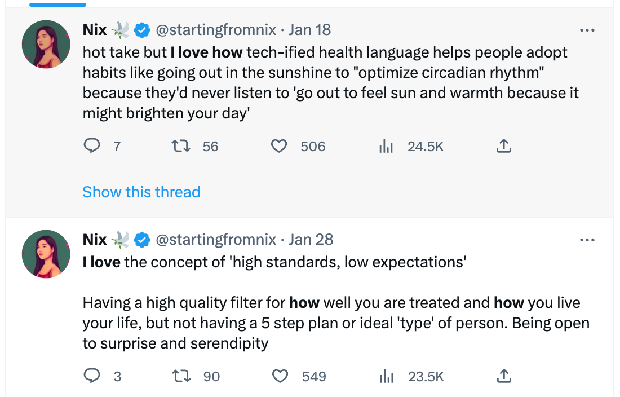
Task: Open the Jan 28 timestamp link
Action: (x=311, y=240)
